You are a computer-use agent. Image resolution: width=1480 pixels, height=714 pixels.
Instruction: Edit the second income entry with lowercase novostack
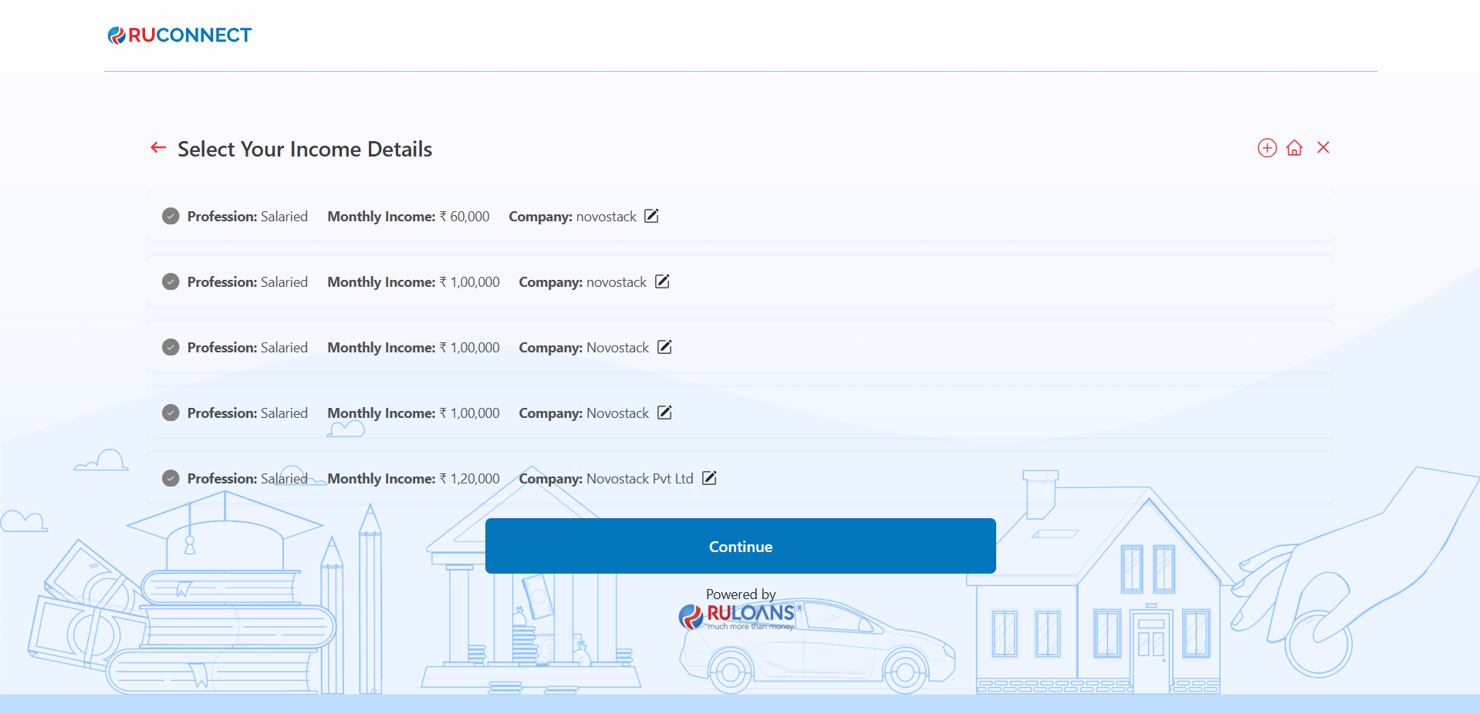pos(662,281)
